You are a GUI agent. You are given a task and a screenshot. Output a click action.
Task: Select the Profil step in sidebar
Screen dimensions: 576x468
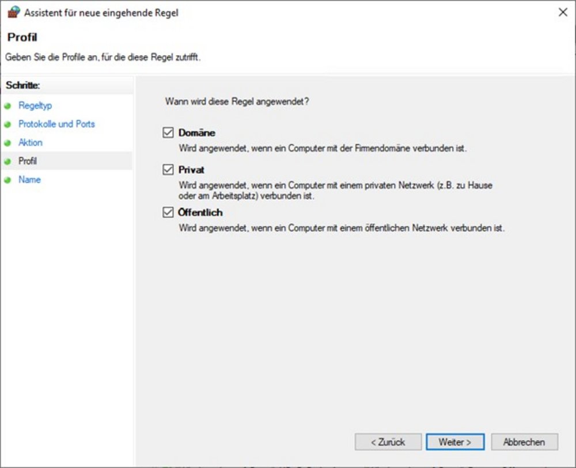28,161
